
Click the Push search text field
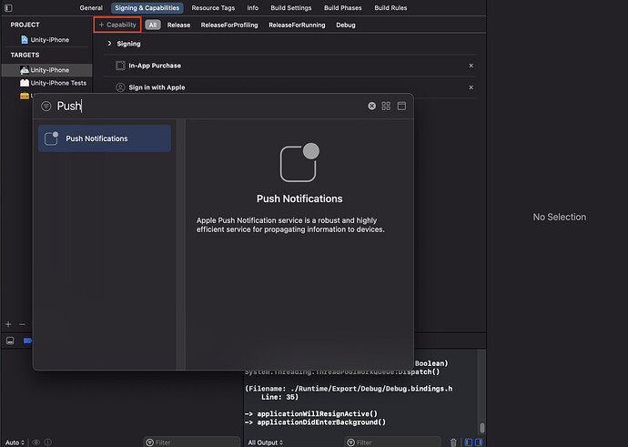click(x=210, y=106)
